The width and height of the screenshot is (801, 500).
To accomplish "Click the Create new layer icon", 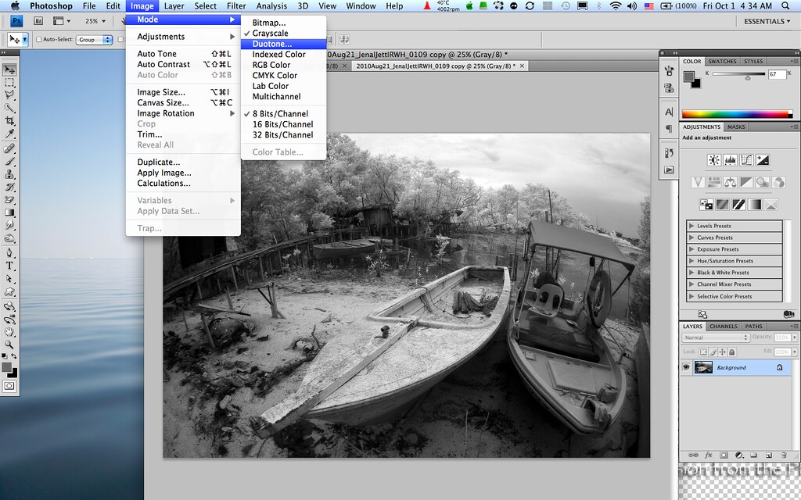I will click(x=769, y=455).
